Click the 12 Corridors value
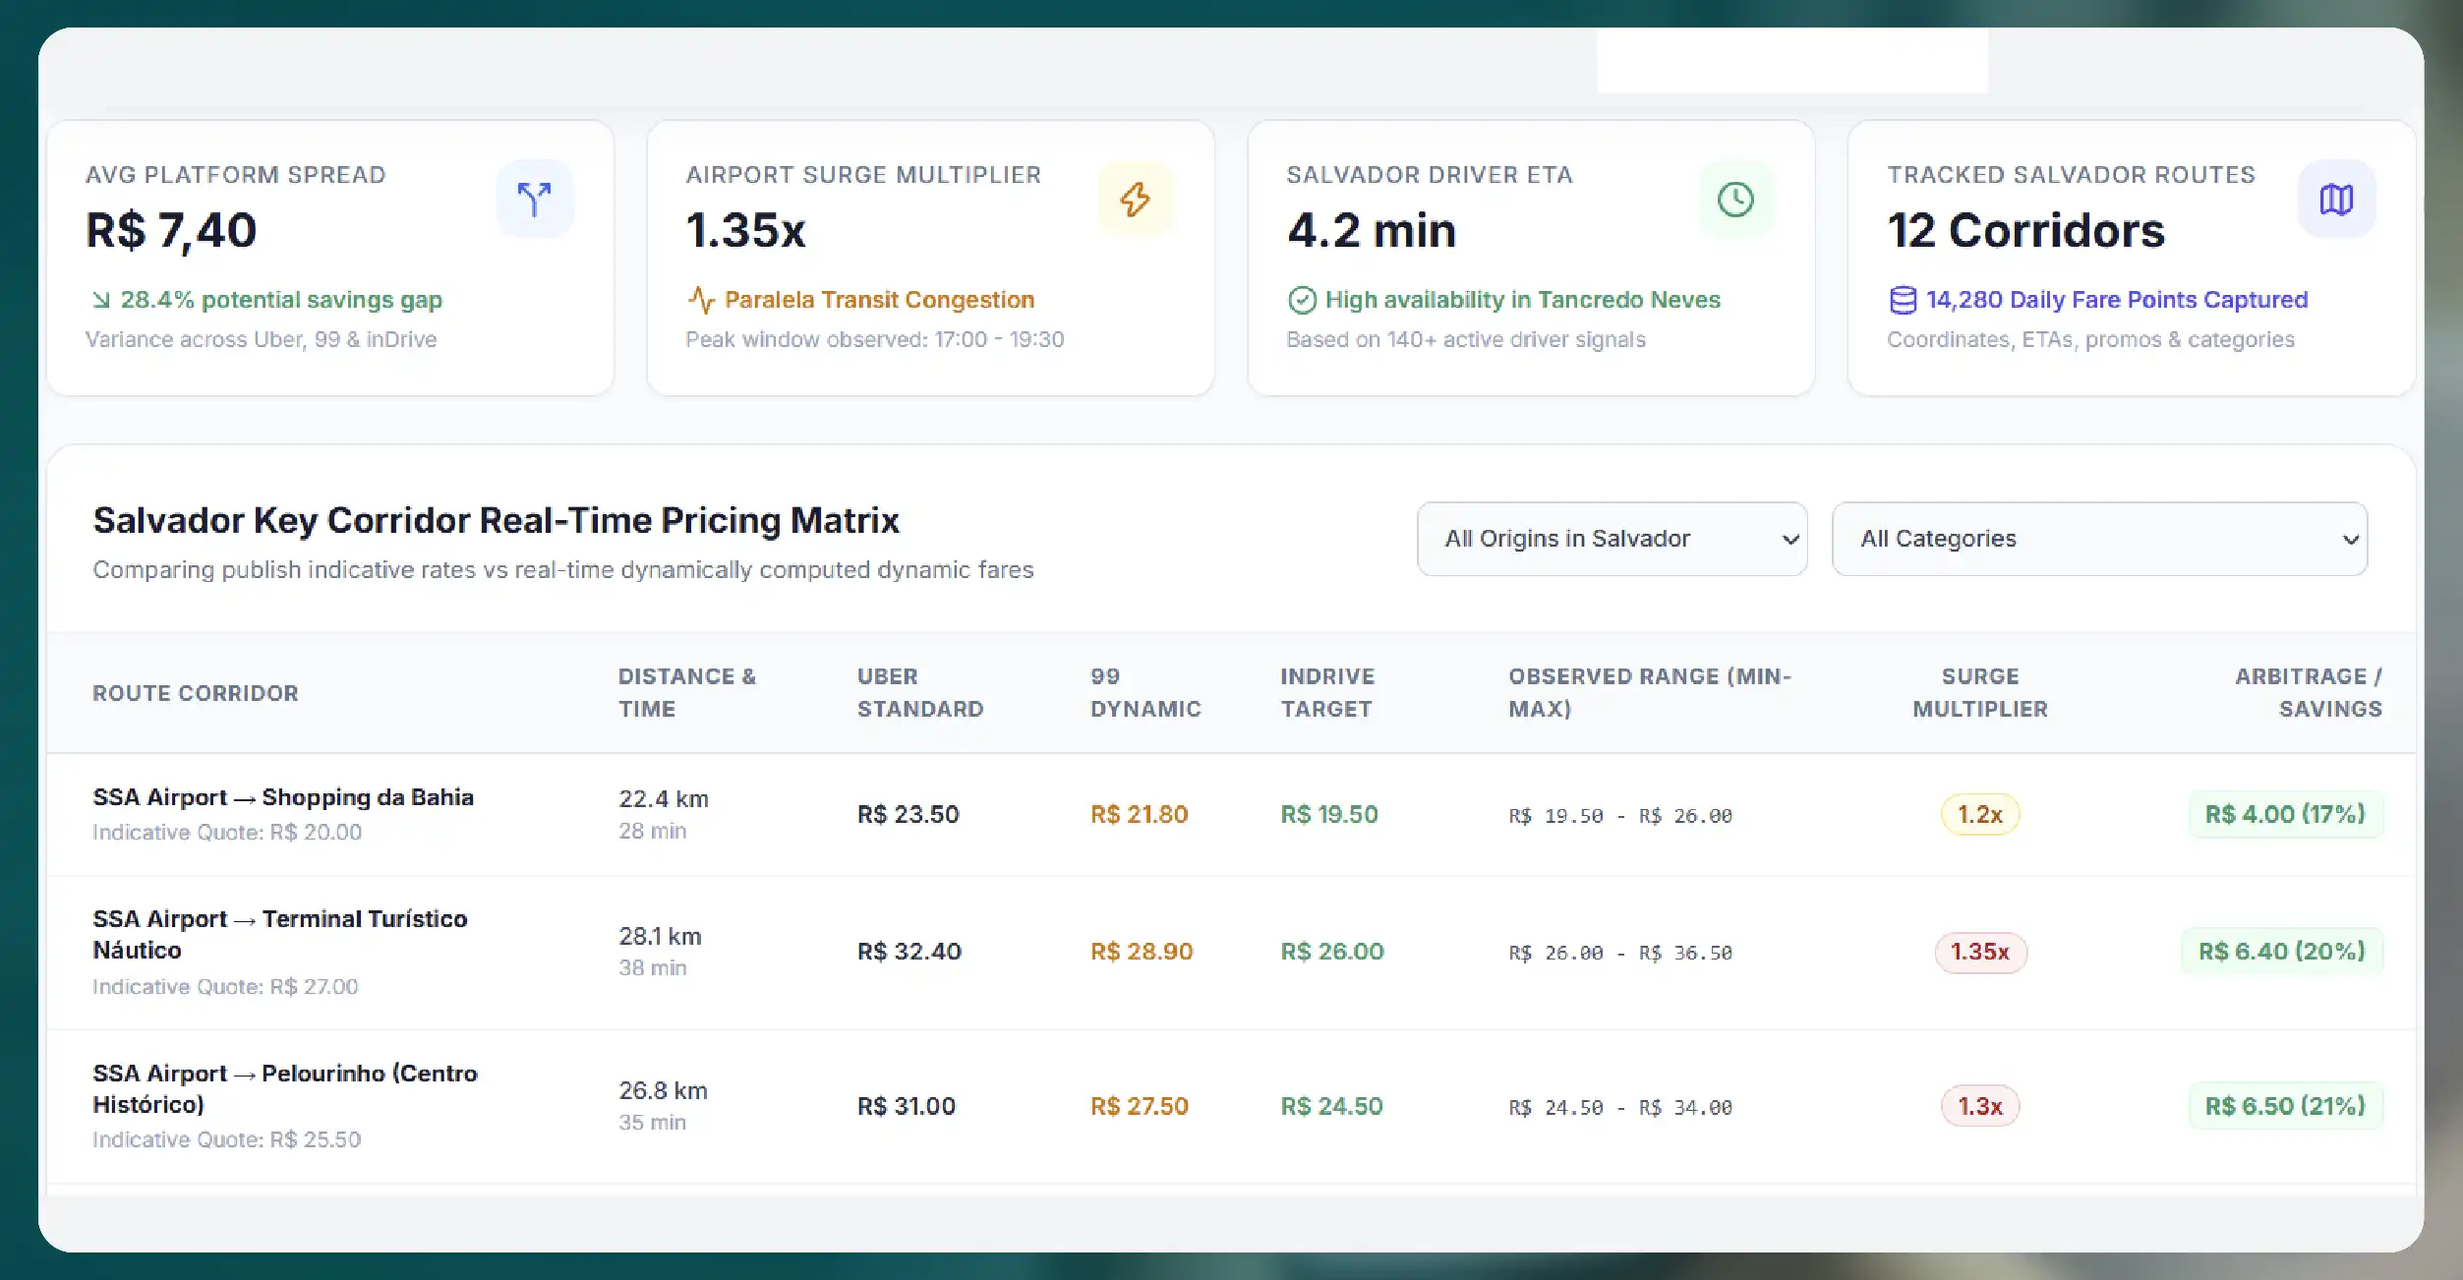The width and height of the screenshot is (2463, 1280). click(2026, 231)
